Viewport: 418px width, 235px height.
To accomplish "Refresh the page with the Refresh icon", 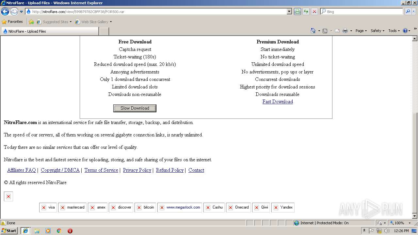I will click(x=306, y=12).
